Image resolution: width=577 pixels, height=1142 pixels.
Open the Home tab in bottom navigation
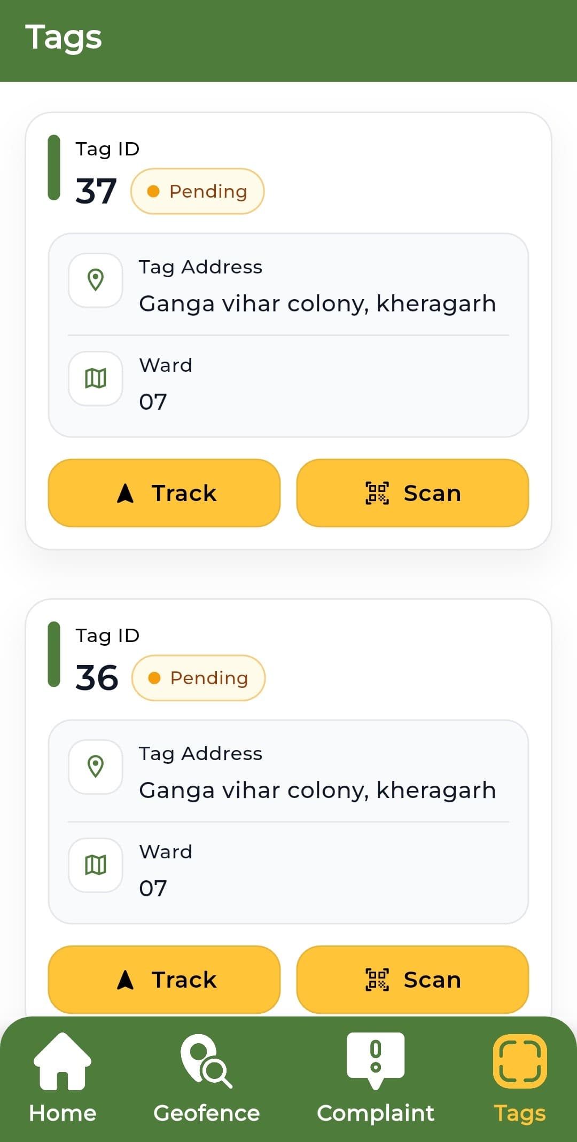click(63, 1078)
